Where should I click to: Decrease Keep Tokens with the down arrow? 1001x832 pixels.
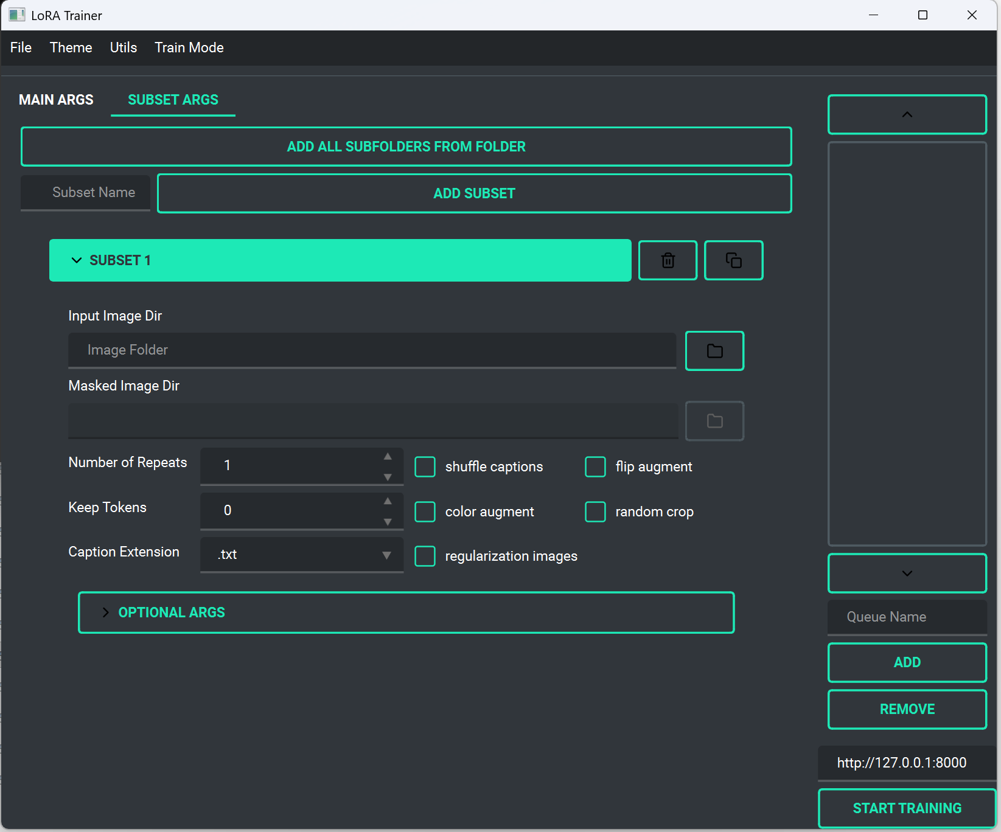[388, 522]
